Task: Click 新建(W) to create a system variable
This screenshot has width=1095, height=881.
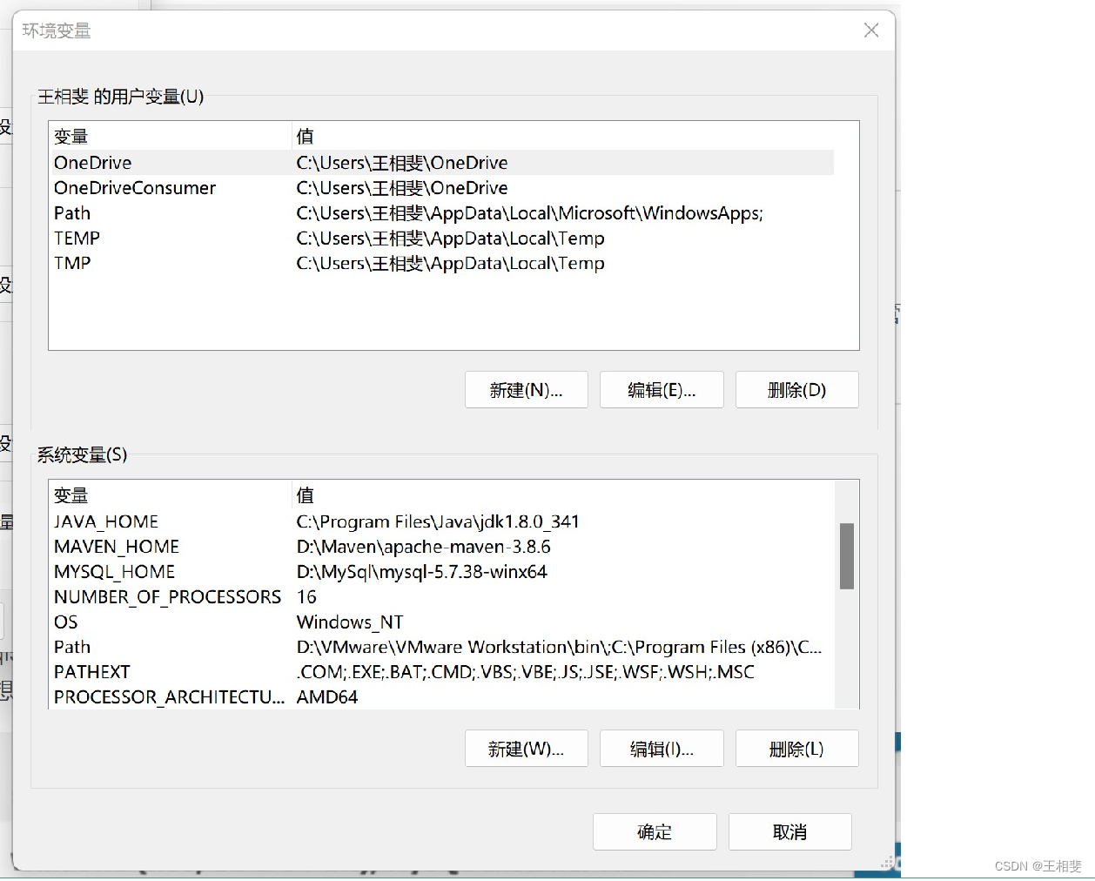Action: pos(526,748)
